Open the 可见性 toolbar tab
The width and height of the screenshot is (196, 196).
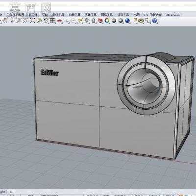33,15
